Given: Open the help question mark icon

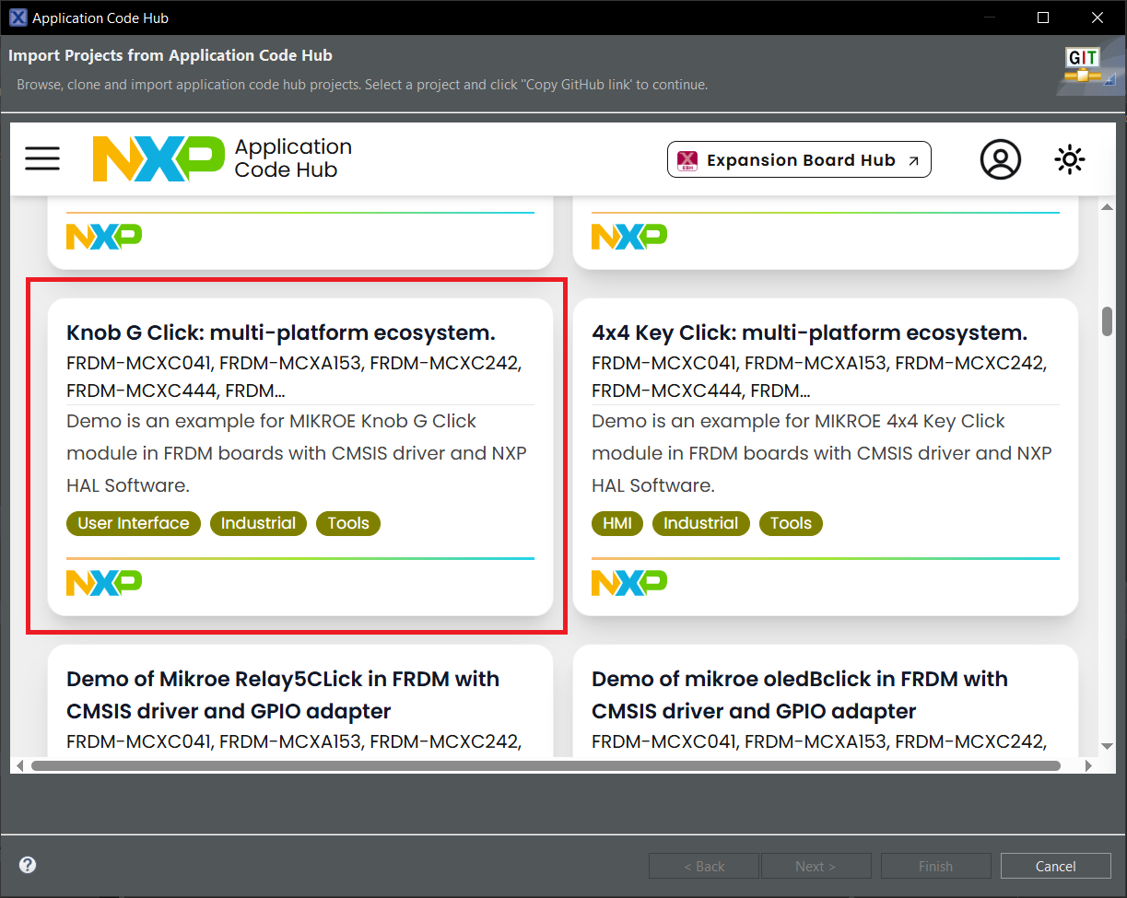Looking at the screenshot, I should 28,865.
